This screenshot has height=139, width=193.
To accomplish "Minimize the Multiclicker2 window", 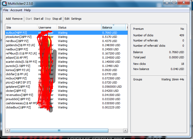I will [x=167, y=2].
